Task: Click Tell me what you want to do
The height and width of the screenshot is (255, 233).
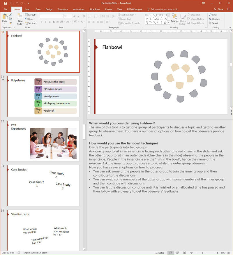Action: coord(163,9)
